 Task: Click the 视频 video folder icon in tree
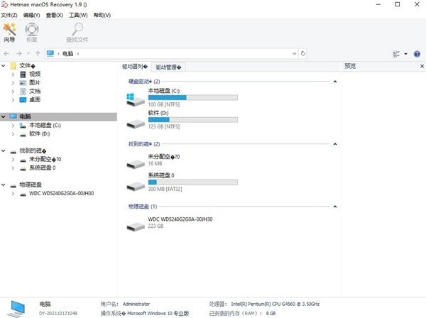pyautogui.click(x=23, y=74)
